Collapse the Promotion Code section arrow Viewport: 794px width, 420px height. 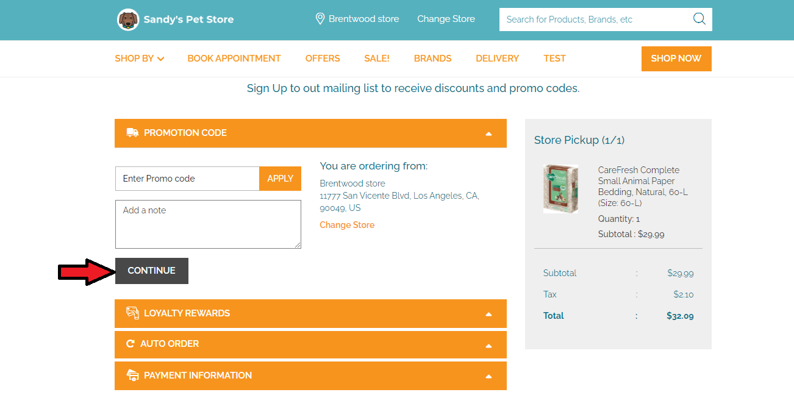coord(488,133)
